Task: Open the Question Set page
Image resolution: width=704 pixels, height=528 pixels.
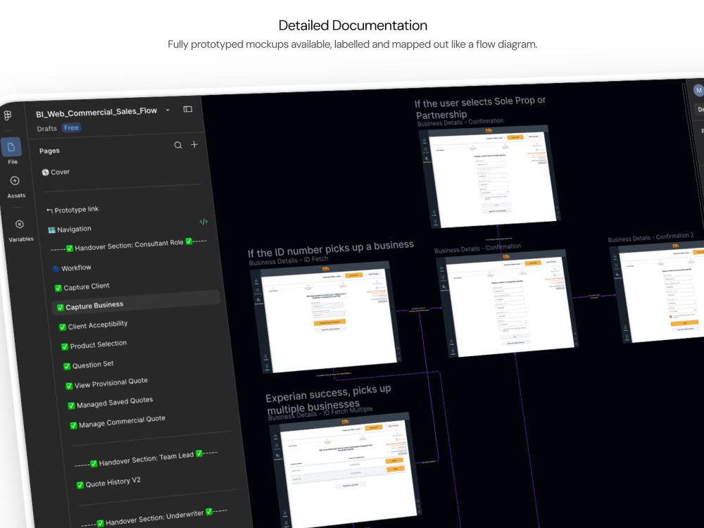Action: (89, 365)
